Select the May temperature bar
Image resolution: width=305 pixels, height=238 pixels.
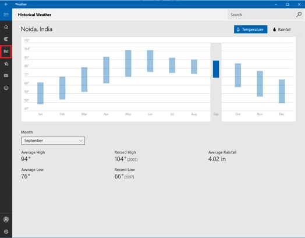128,64
